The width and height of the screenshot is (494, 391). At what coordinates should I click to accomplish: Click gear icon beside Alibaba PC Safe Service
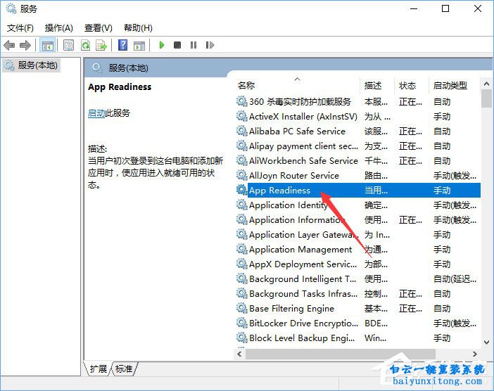click(x=241, y=131)
